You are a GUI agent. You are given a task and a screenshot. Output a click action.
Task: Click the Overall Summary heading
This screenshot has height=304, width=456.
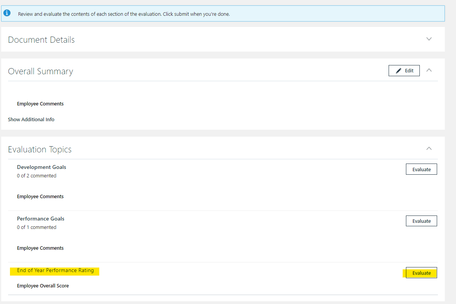point(40,72)
